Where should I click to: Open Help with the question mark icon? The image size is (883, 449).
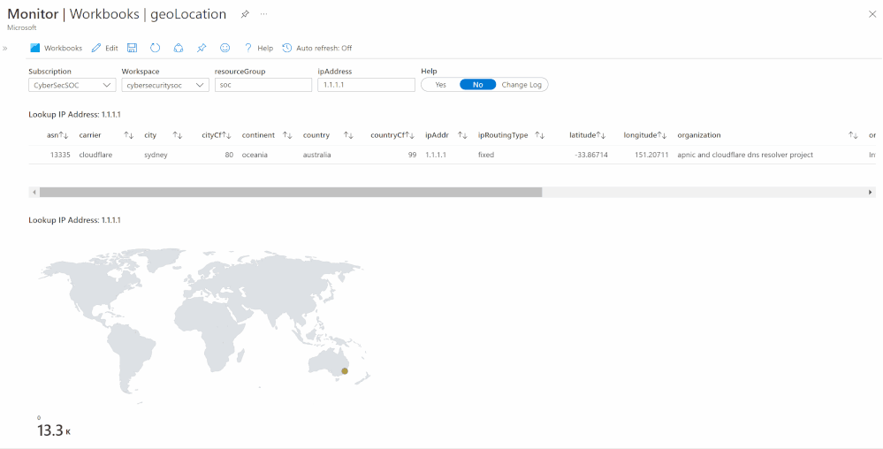click(x=258, y=48)
